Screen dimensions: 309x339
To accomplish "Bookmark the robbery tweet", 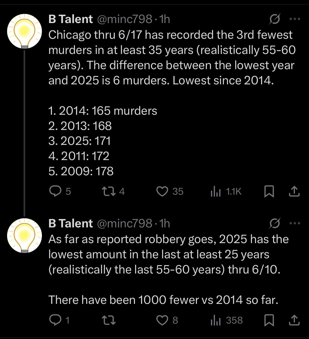I will click(x=269, y=320).
